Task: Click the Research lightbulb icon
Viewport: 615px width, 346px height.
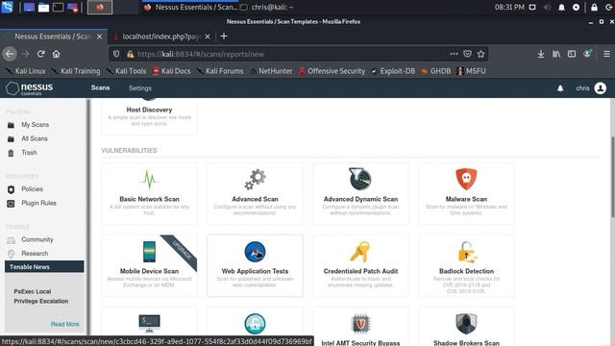Action: coord(11,254)
